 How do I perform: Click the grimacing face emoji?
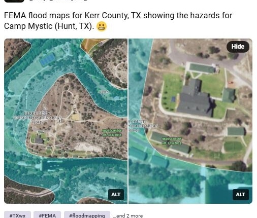pos(102,26)
